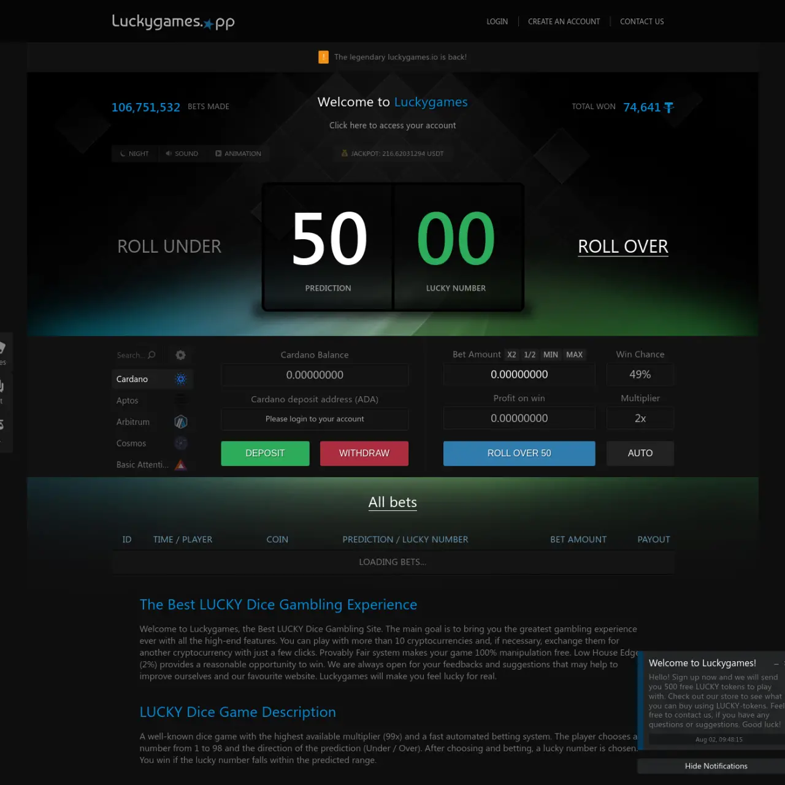Select Basic Attenti... in the coin list
Image resolution: width=785 pixels, height=785 pixels.
pyautogui.click(x=152, y=465)
